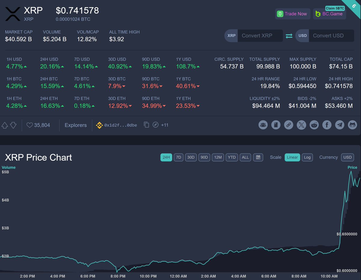Click the $0.594450 24 HR low value
This screenshot has height=280, width=361.
(x=302, y=86)
